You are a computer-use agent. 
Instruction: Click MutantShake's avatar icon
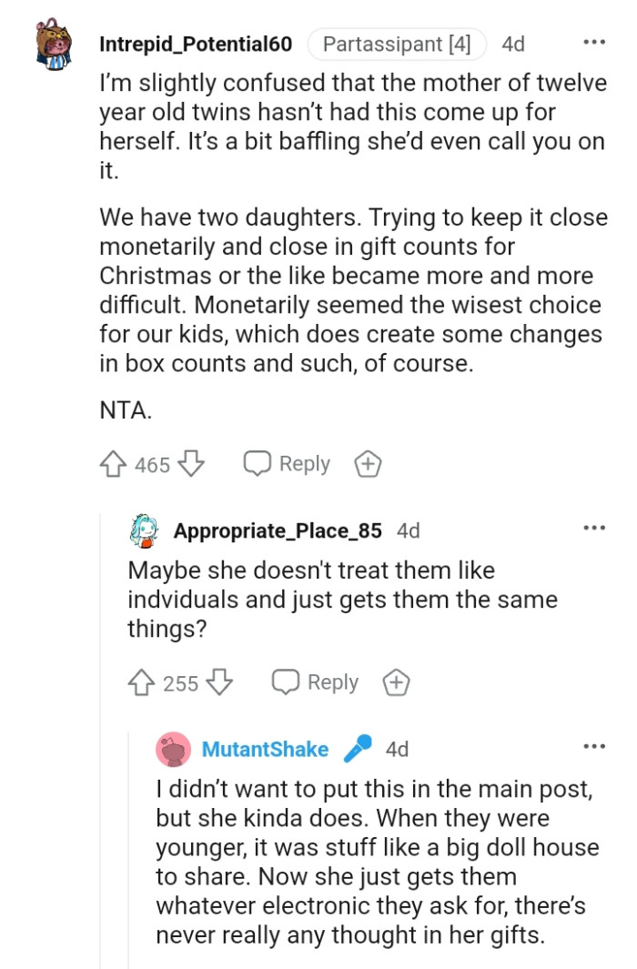coord(173,749)
